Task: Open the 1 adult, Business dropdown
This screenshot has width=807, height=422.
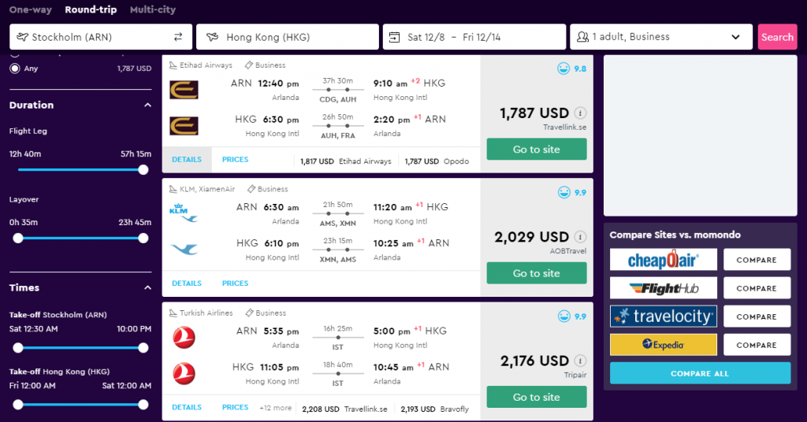Action: pos(661,37)
